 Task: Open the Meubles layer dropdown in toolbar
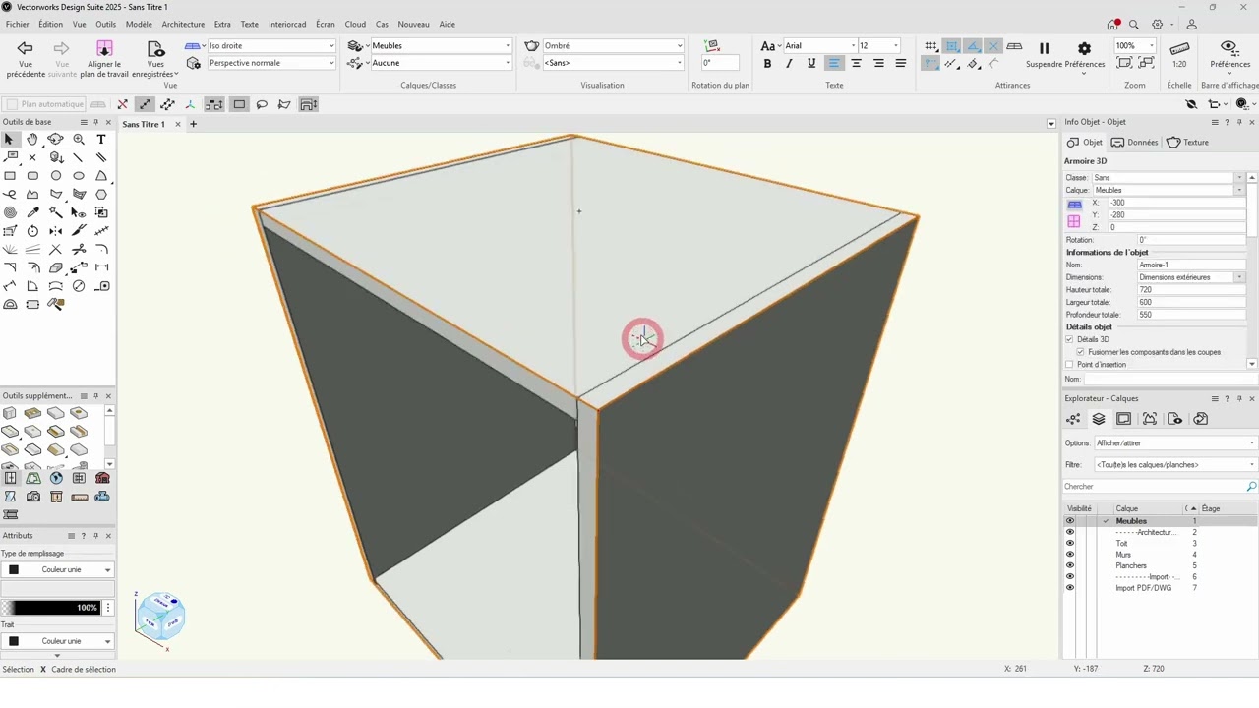(x=441, y=46)
